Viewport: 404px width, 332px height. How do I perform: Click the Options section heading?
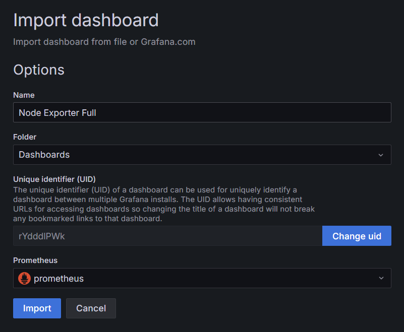pos(39,70)
